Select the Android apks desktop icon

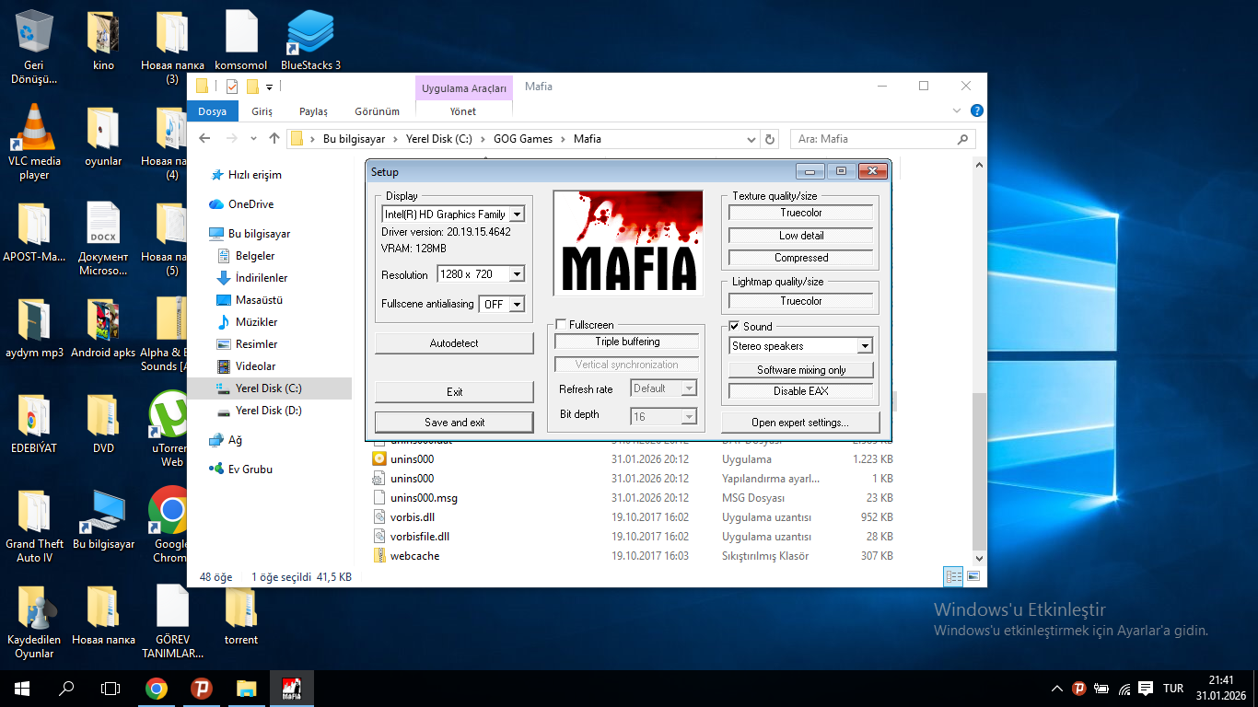pyautogui.click(x=103, y=328)
